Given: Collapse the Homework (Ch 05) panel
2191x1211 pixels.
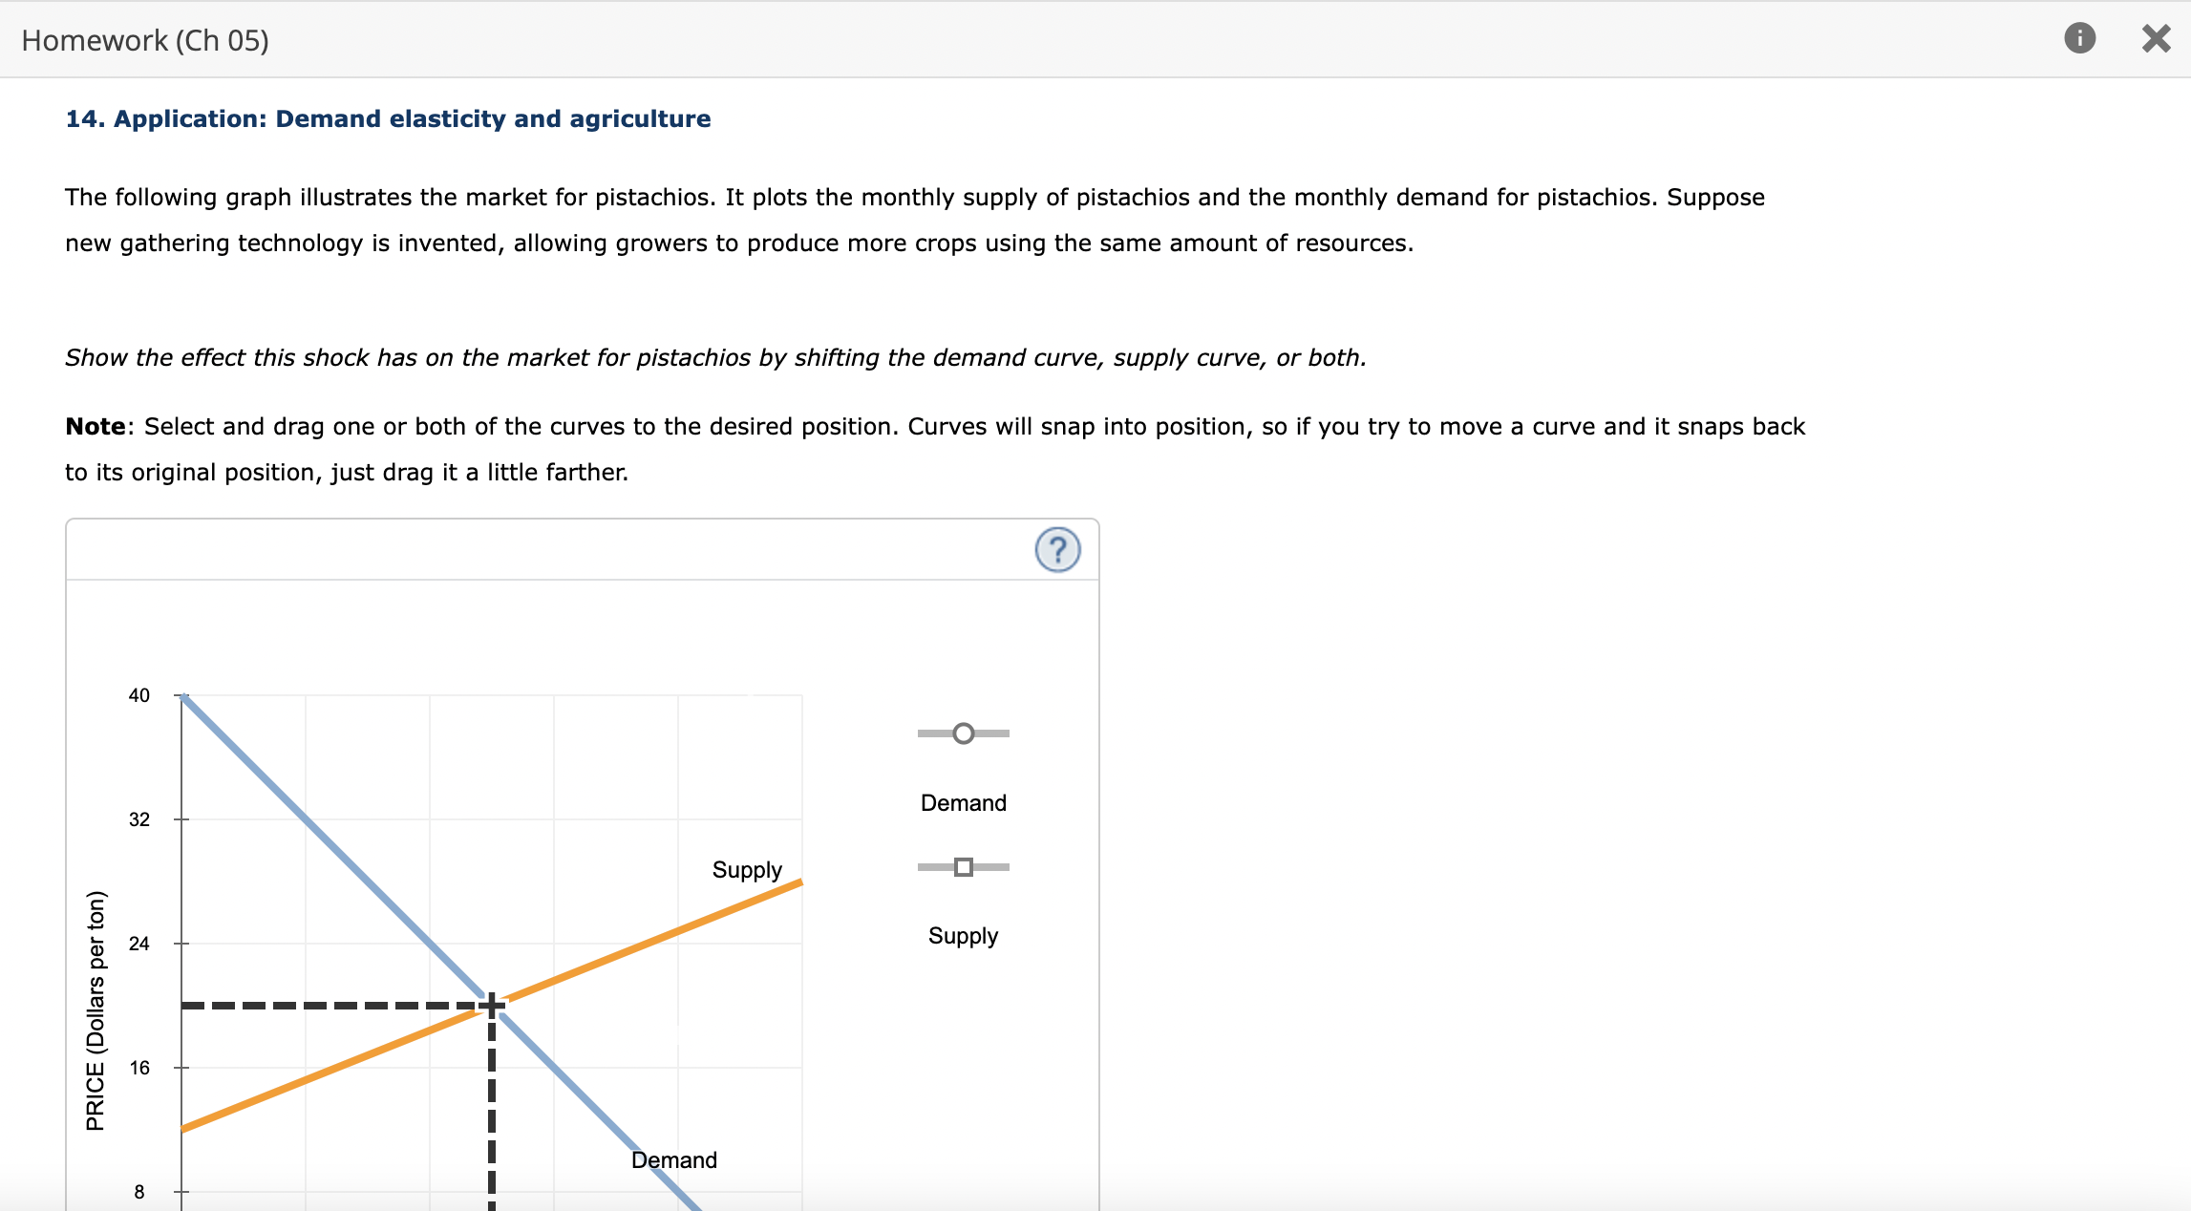Looking at the screenshot, I should click(x=2156, y=39).
